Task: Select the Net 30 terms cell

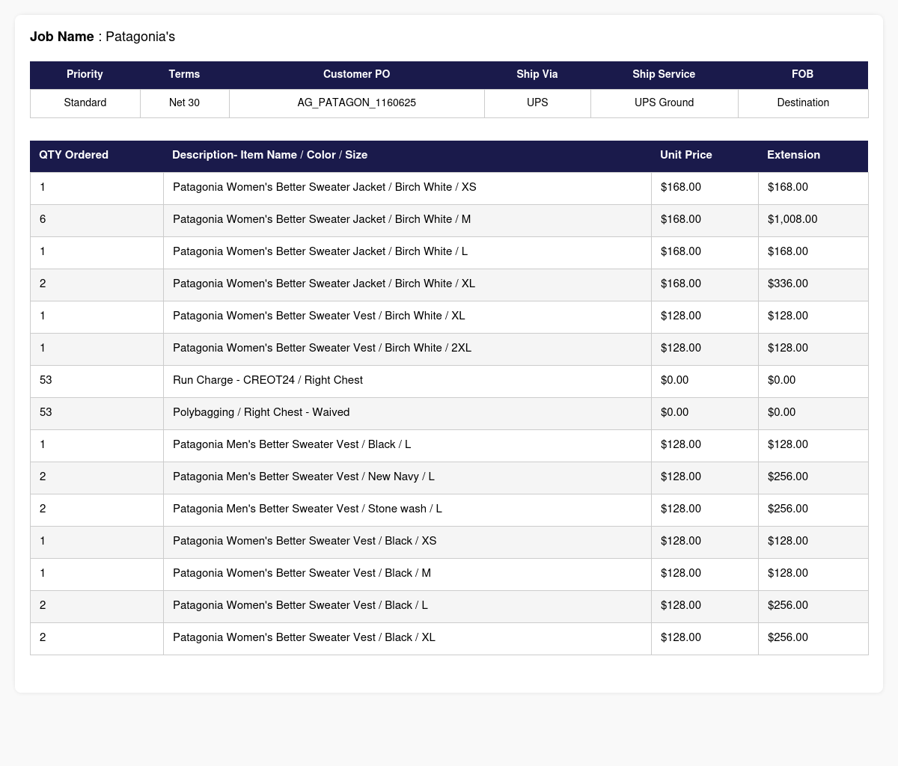Action: tap(184, 103)
